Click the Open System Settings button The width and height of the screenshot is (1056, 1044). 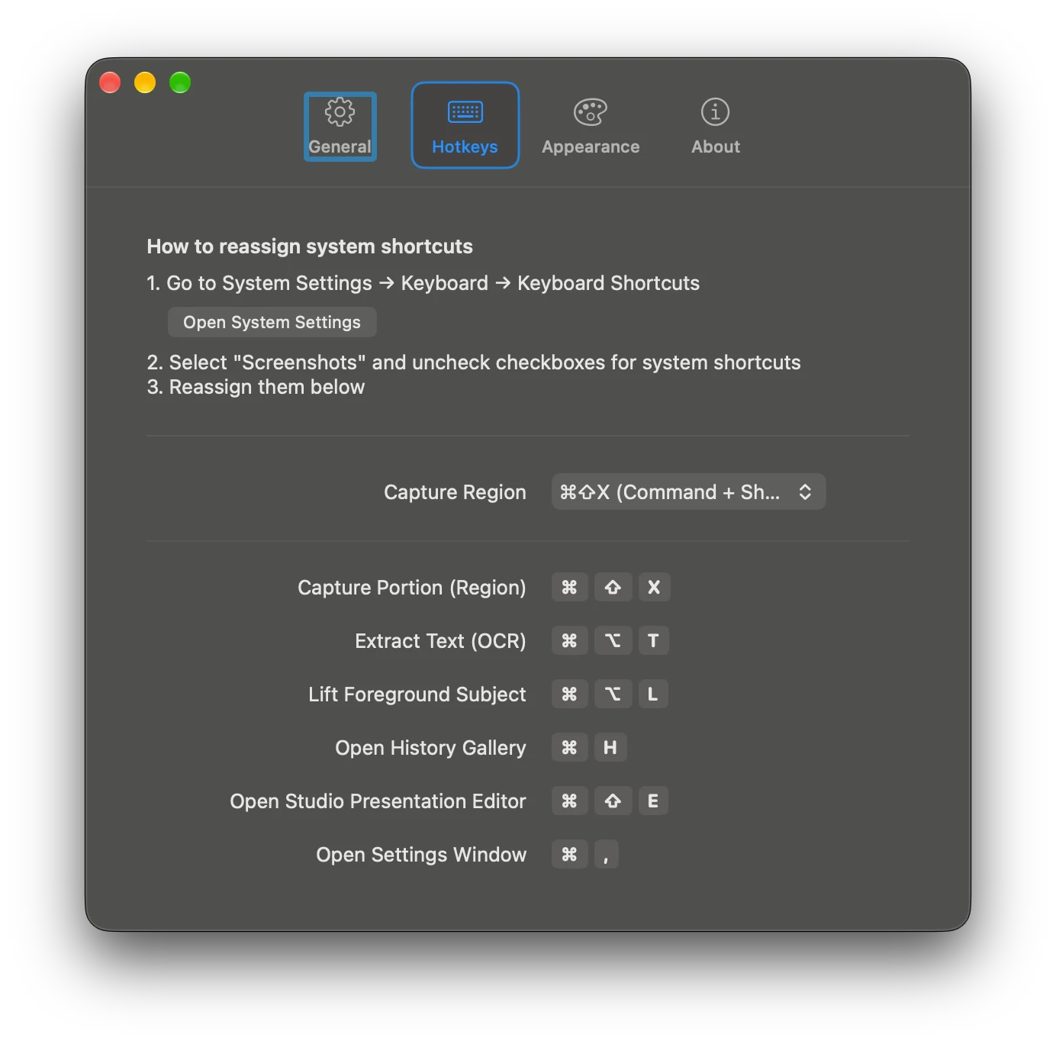(272, 322)
